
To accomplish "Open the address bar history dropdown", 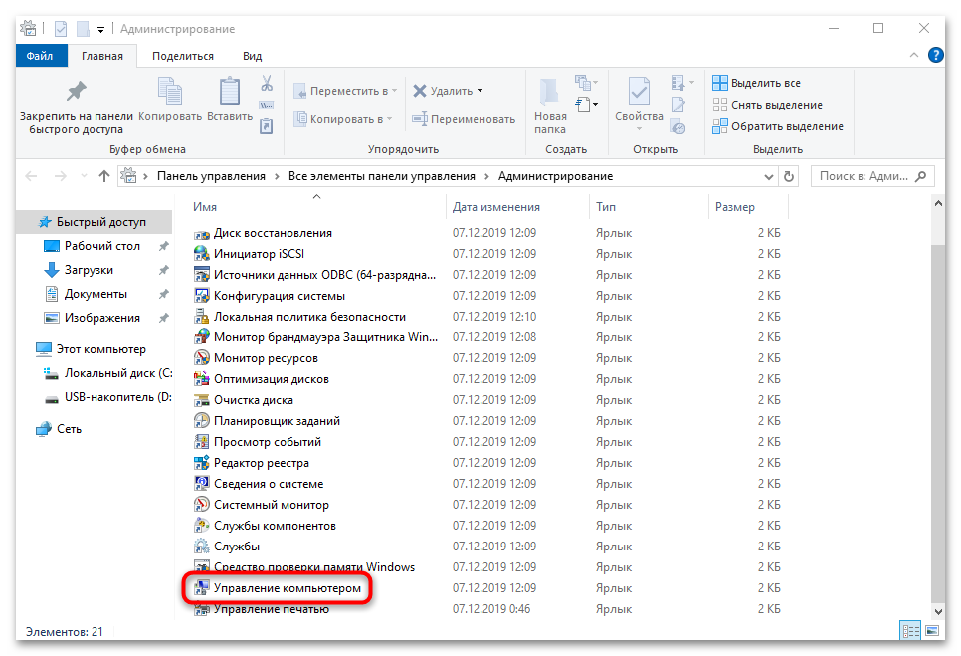I will (769, 175).
